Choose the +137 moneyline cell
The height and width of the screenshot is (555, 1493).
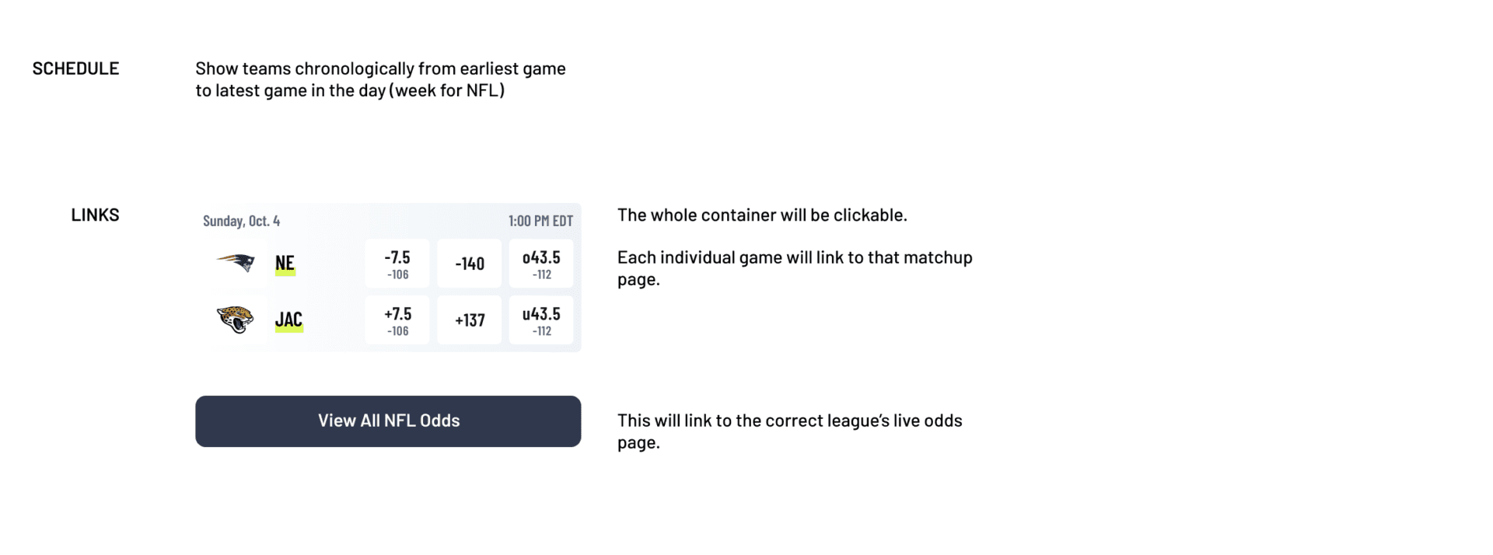tap(469, 319)
